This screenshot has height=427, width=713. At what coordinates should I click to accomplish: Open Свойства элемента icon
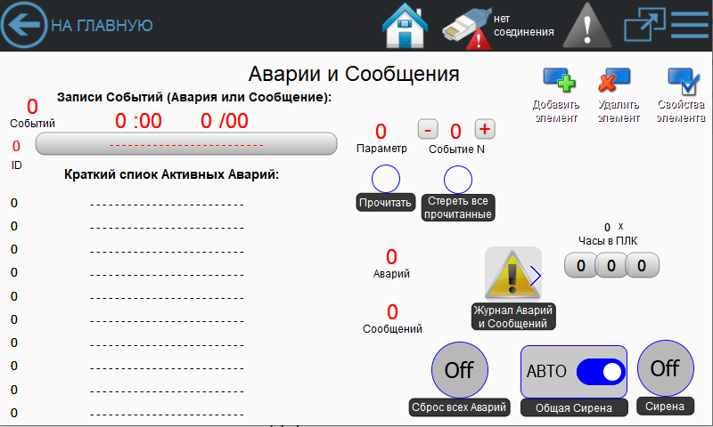(x=682, y=84)
